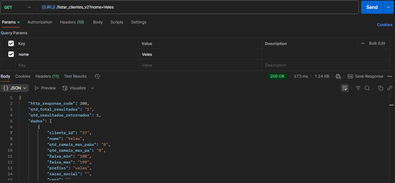Click the empty Key input field
Screen dimensions: 395x183
point(78,65)
